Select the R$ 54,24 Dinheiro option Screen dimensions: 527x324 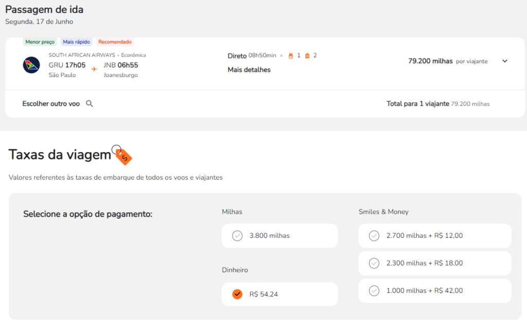click(x=237, y=294)
